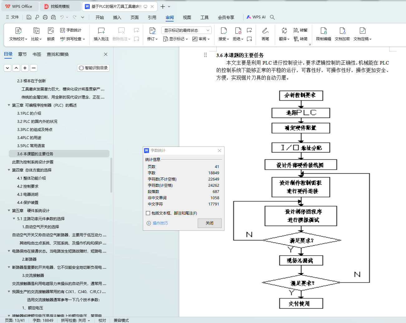
Task: Convert text with 转简
Action: (x=301, y=39)
